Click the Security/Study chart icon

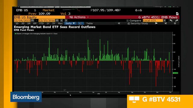click(x=129, y=23)
